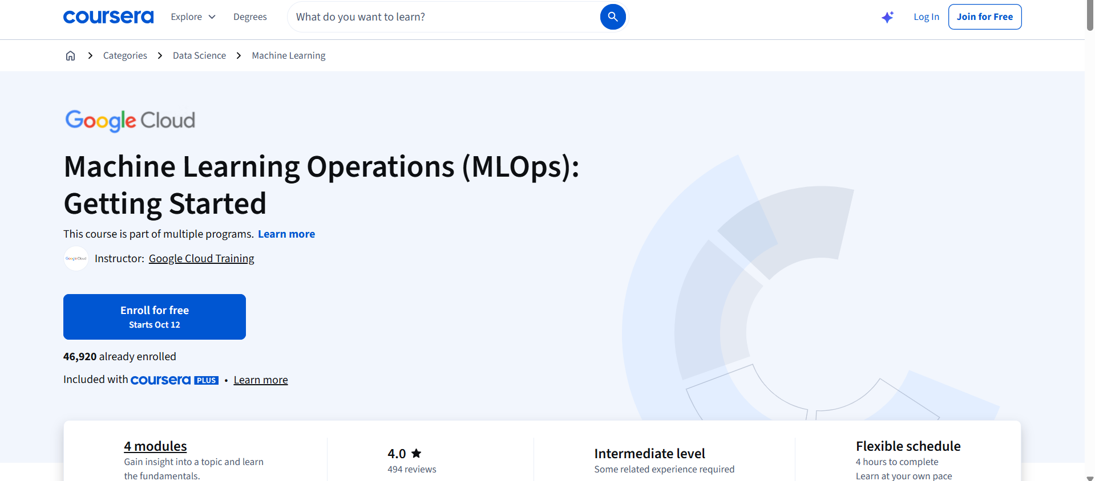The image size is (1095, 481).
Task: Open Google Cloud Training instructor link
Action: (201, 259)
